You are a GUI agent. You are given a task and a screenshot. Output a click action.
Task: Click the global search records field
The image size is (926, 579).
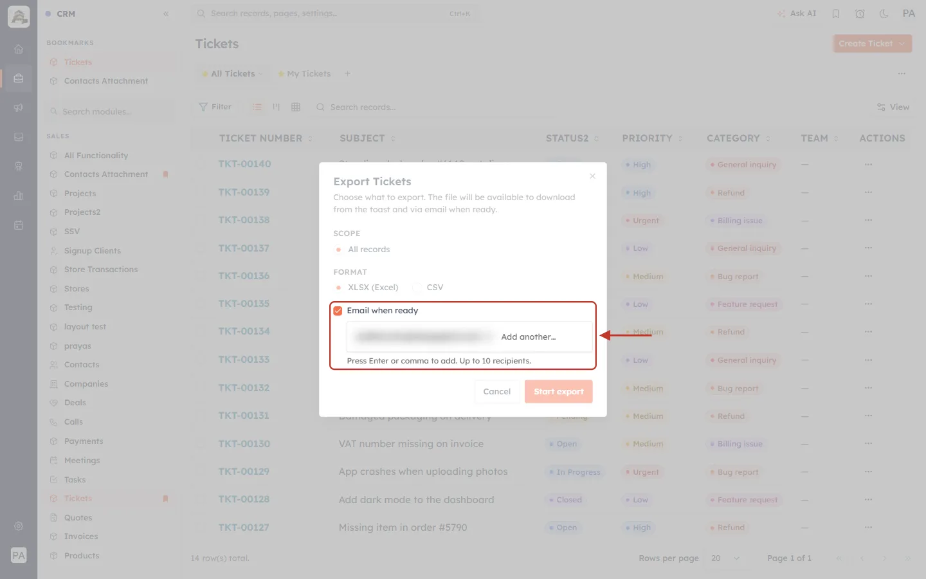[x=334, y=14]
